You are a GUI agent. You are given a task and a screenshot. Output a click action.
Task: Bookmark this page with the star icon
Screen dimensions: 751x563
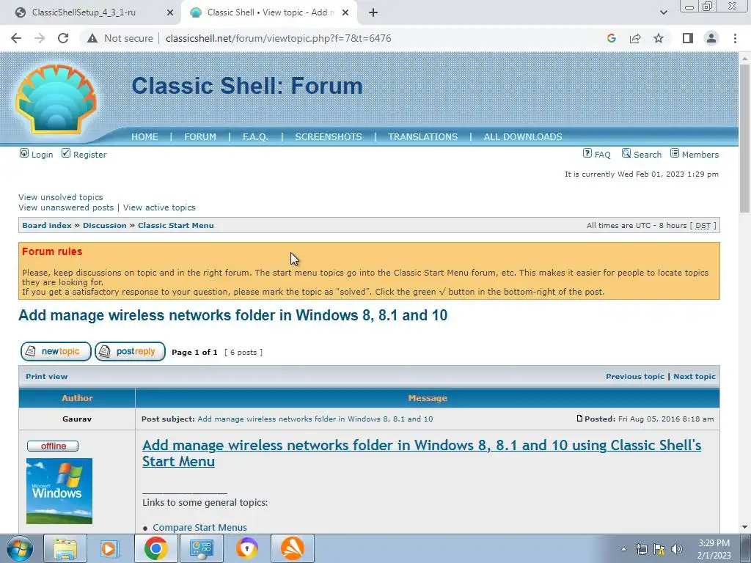(x=659, y=38)
